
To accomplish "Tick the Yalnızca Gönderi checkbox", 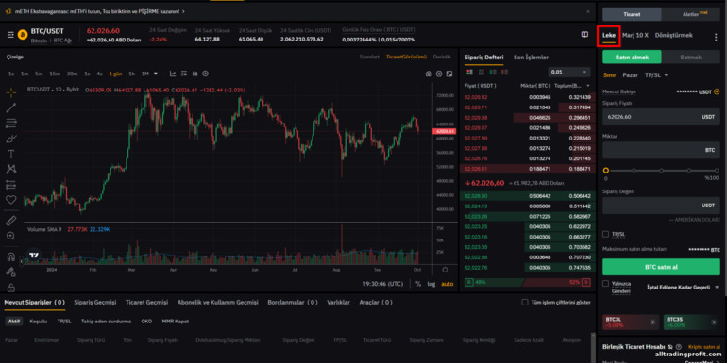I will click(605, 284).
